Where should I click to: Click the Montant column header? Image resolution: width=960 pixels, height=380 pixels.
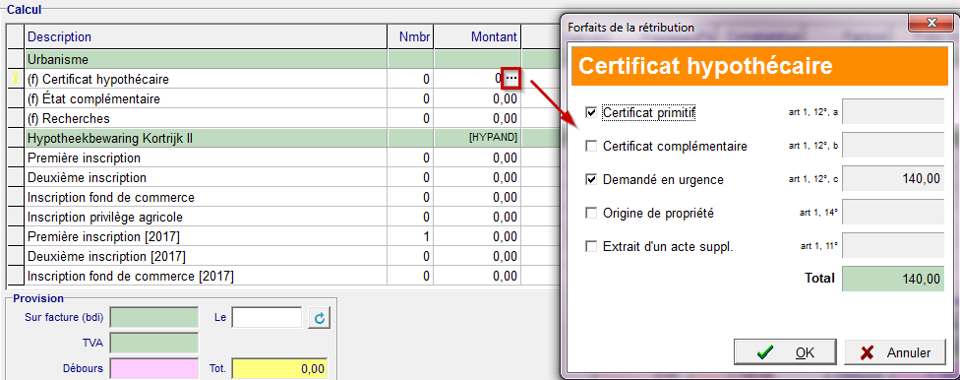tap(478, 36)
